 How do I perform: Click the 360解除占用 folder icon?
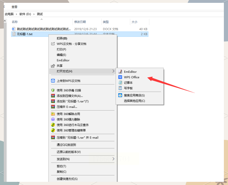[x=53, y=114]
